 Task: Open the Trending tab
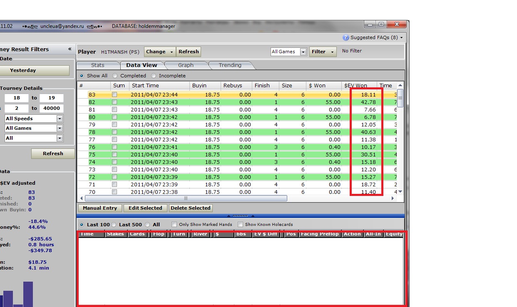click(230, 65)
